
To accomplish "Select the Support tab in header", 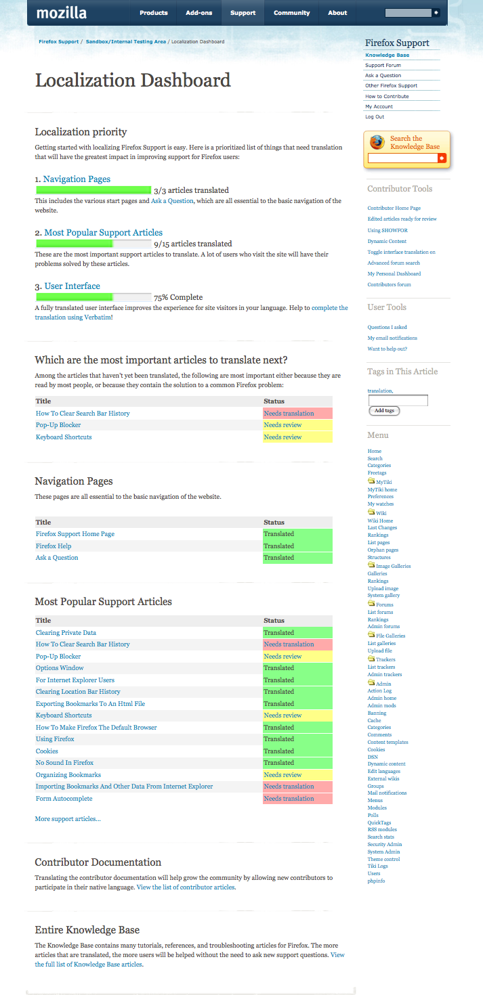I will click(x=243, y=12).
